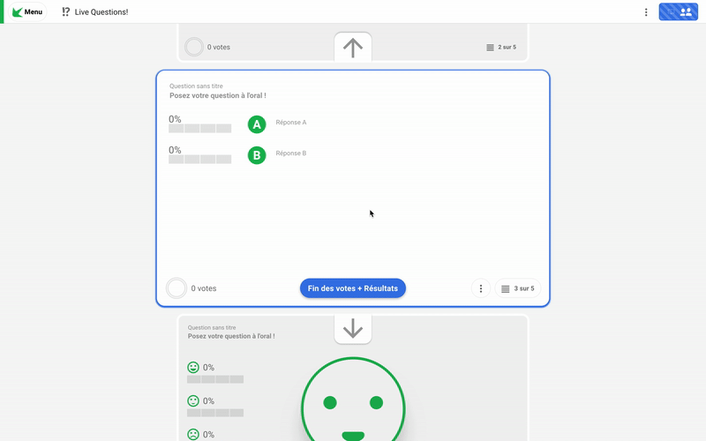Open current question's three-dot menu
Viewport: 706px width, 441px height.
pos(480,288)
